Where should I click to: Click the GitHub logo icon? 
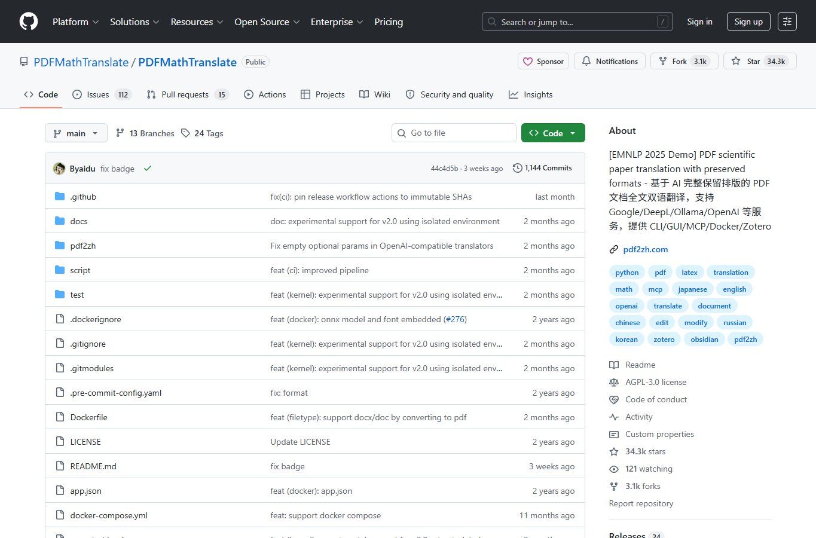pos(29,22)
